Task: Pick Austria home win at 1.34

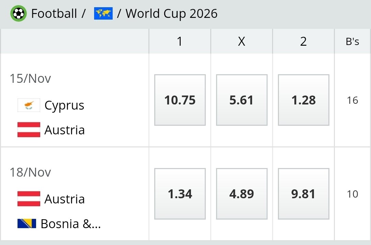Action: coord(180,194)
